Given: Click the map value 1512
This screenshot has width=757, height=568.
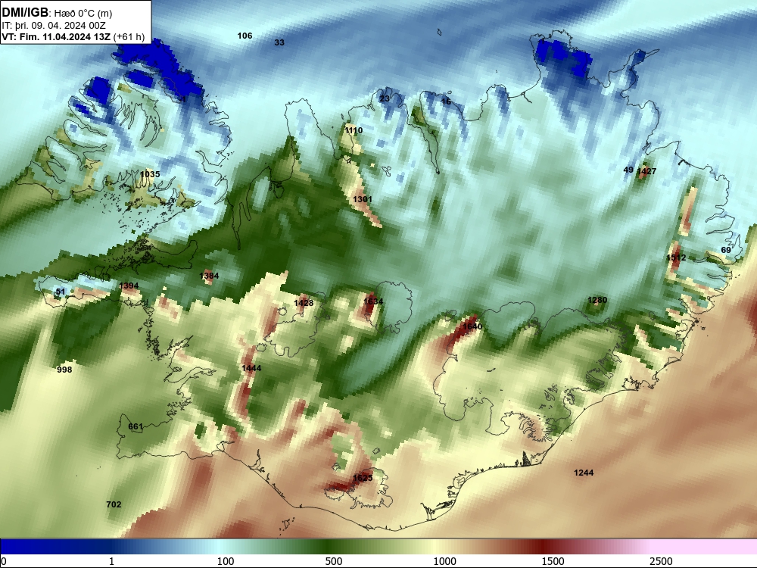Looking at the screenshot, I should click(676, 258).
